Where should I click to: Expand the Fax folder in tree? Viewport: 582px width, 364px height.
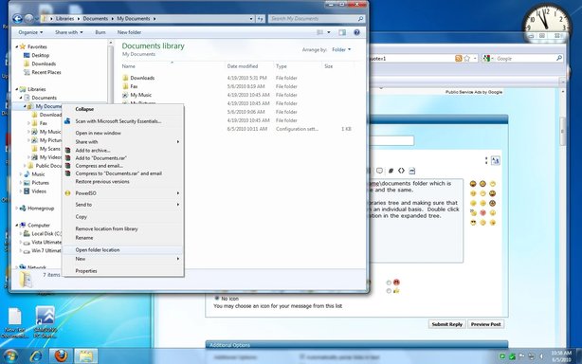pos(28,123)
